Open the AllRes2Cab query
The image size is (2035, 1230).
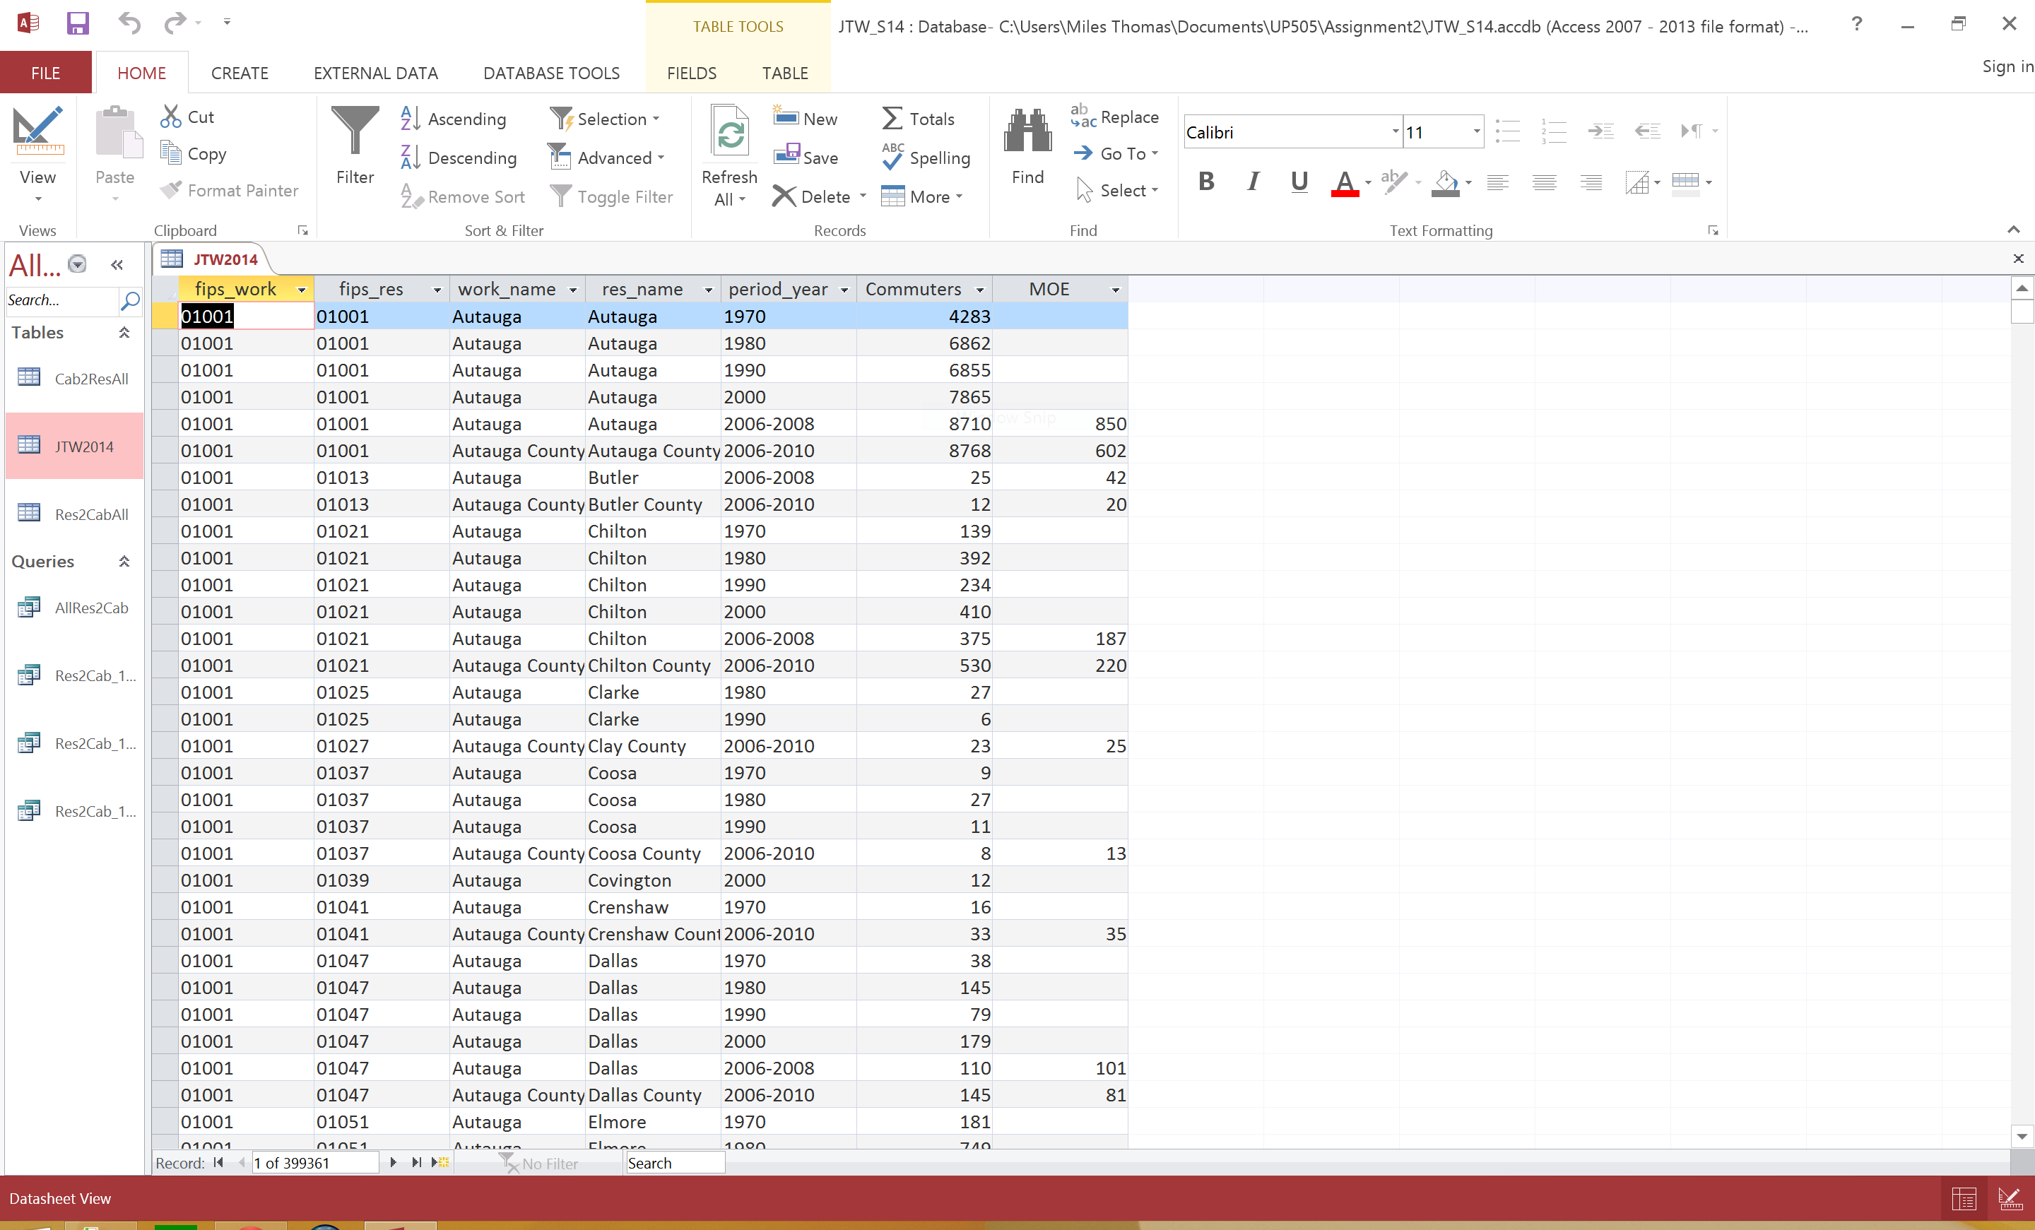point(74,608)
